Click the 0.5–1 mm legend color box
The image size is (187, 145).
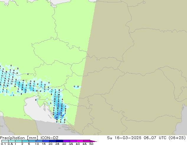[12, 141]
